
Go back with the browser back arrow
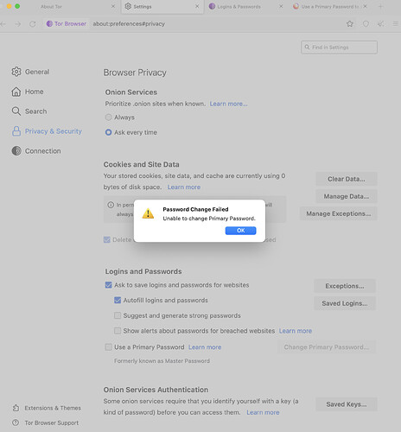[x=3, y=24]
